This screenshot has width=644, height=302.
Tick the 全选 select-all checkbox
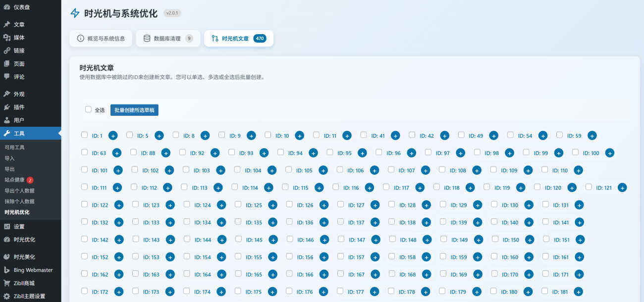point(88,109)
